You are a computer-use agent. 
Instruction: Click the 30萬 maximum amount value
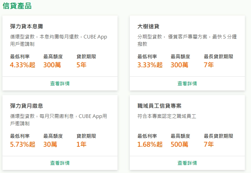50,144
